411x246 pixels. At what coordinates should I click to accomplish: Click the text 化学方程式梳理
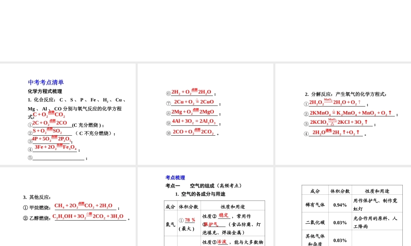(45, 91)
